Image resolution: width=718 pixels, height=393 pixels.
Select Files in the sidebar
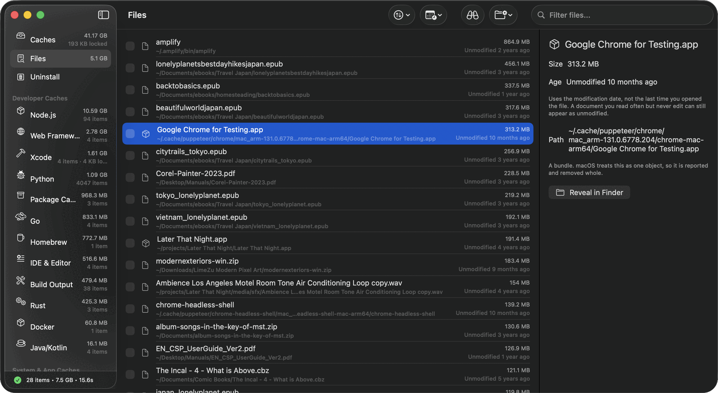pyautogui.click(x=61, y=58)
